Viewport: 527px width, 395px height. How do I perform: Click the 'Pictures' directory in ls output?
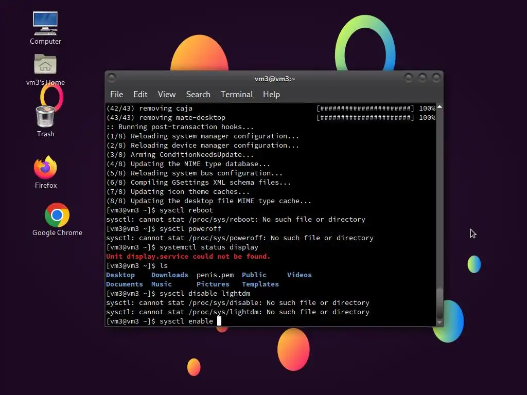[213, 284]
